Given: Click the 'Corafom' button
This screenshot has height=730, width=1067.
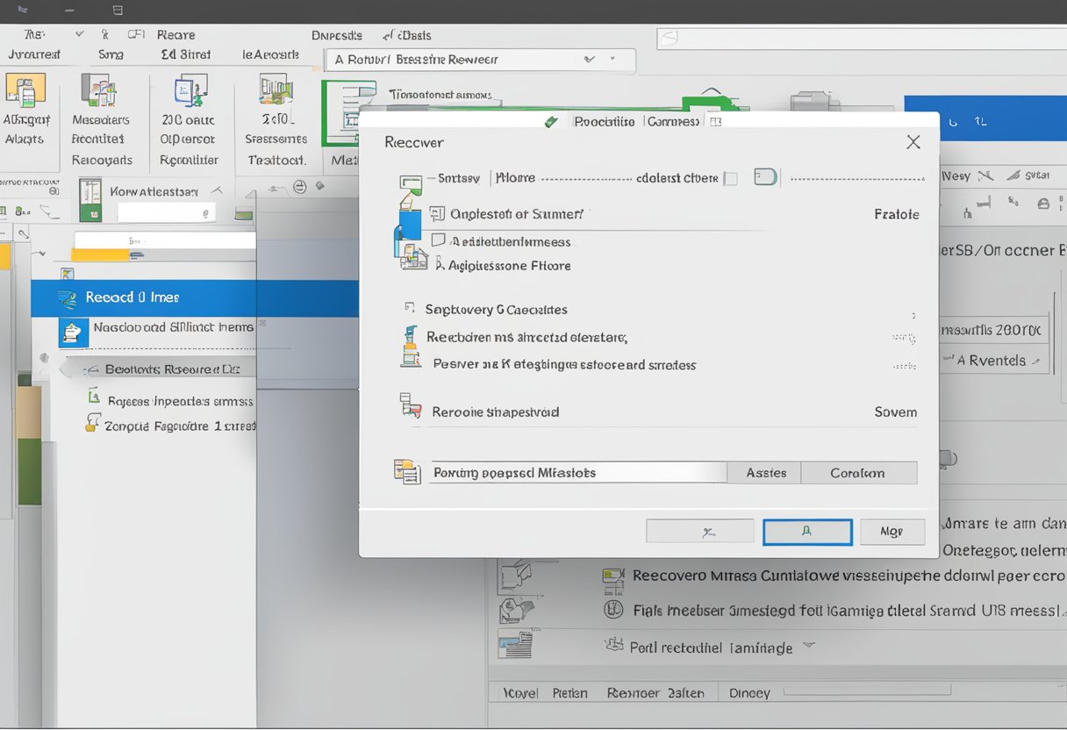Looking at the screenshot, I should (x=858, y=472).
